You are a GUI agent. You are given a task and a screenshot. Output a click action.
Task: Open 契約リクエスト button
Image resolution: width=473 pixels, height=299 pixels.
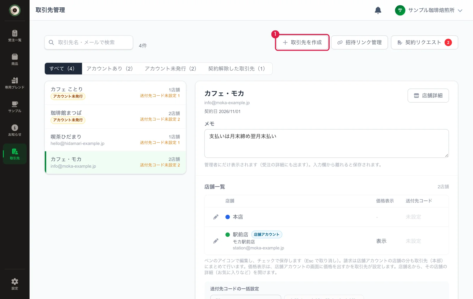click(425, 43)
